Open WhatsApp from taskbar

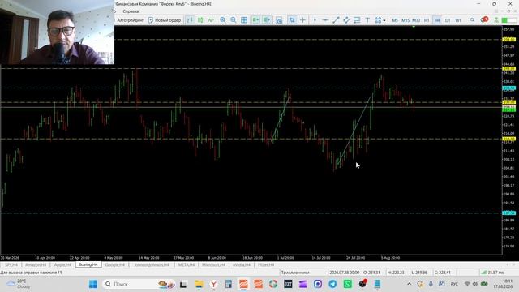coord(348,284)
